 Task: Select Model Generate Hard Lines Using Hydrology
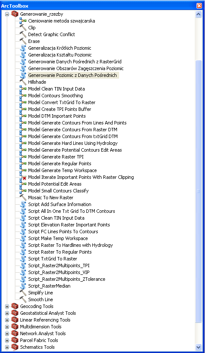tap(73, 143)
